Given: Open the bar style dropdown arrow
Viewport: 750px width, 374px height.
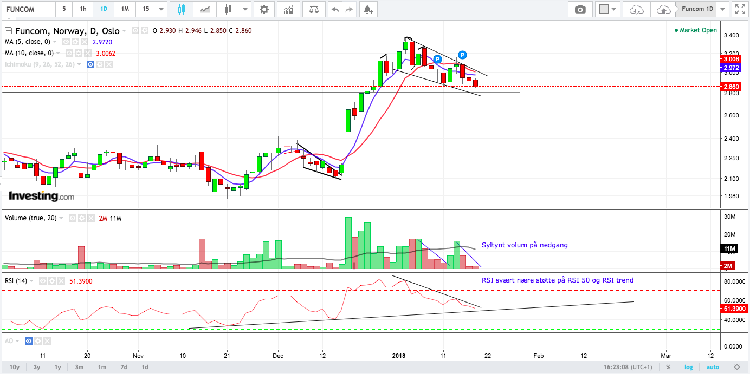Looking at the screenshot, I should 245,9.
